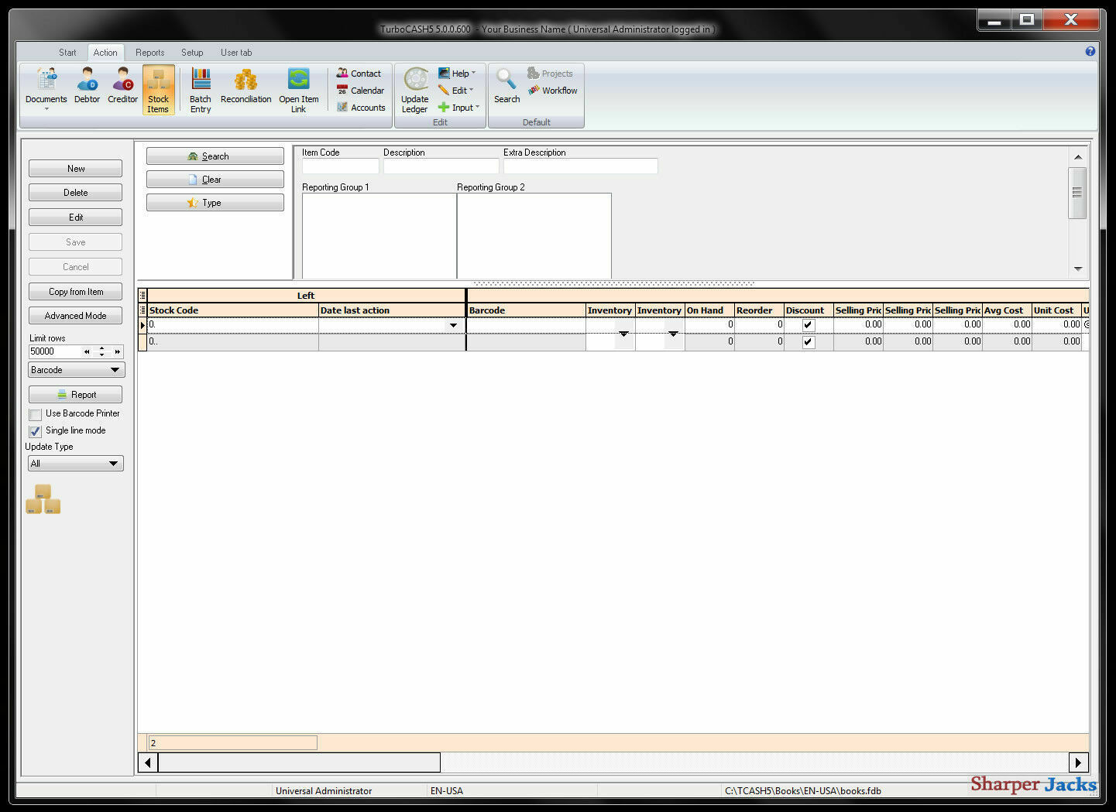The width and height of the screenshot is (1116, 812).
Task: Click the Edit button in left panel
Action: [75, 218]
